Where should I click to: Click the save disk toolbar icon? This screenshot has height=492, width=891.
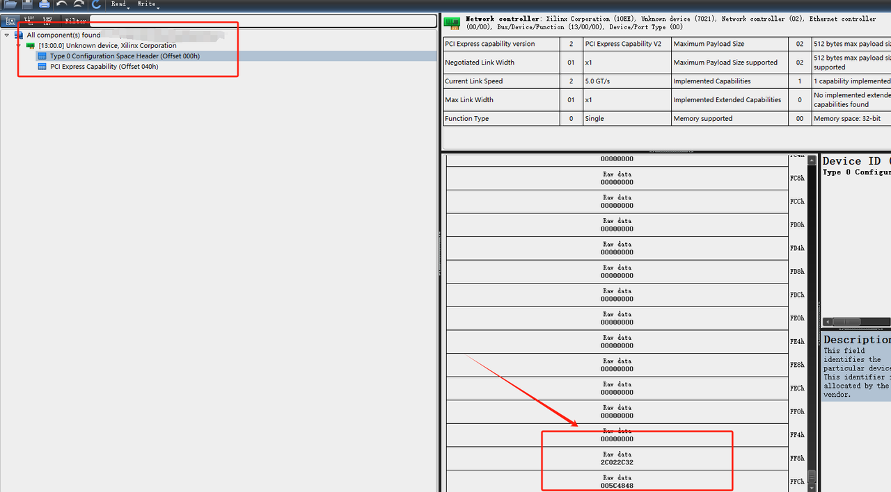point(27,4)
